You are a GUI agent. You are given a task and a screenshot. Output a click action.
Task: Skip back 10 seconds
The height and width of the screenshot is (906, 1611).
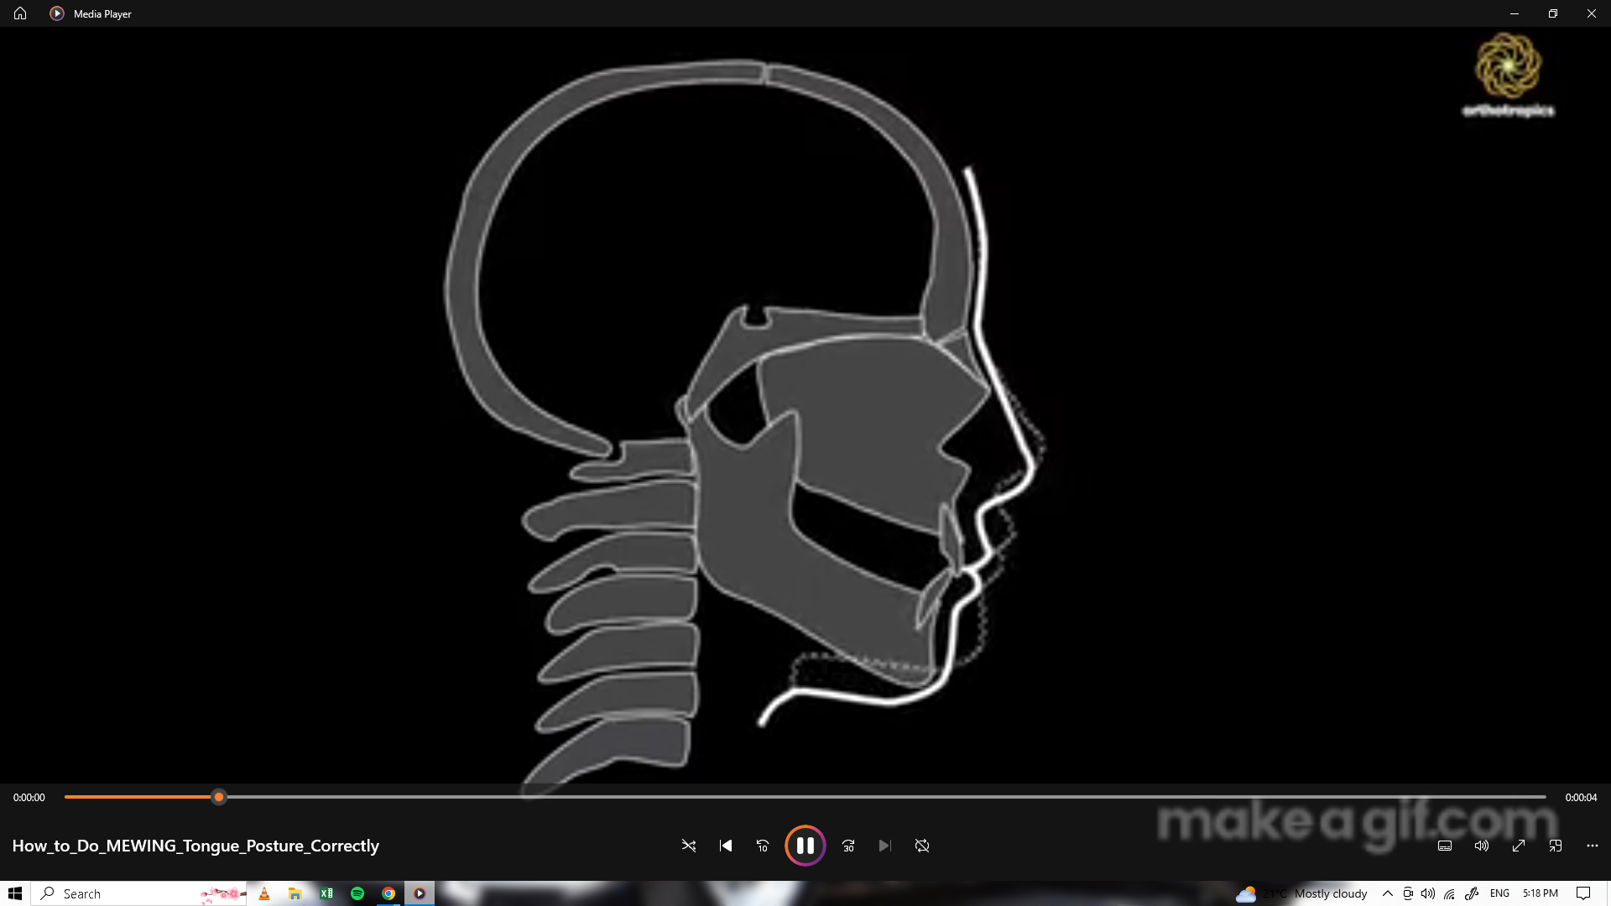pos(763,846)
